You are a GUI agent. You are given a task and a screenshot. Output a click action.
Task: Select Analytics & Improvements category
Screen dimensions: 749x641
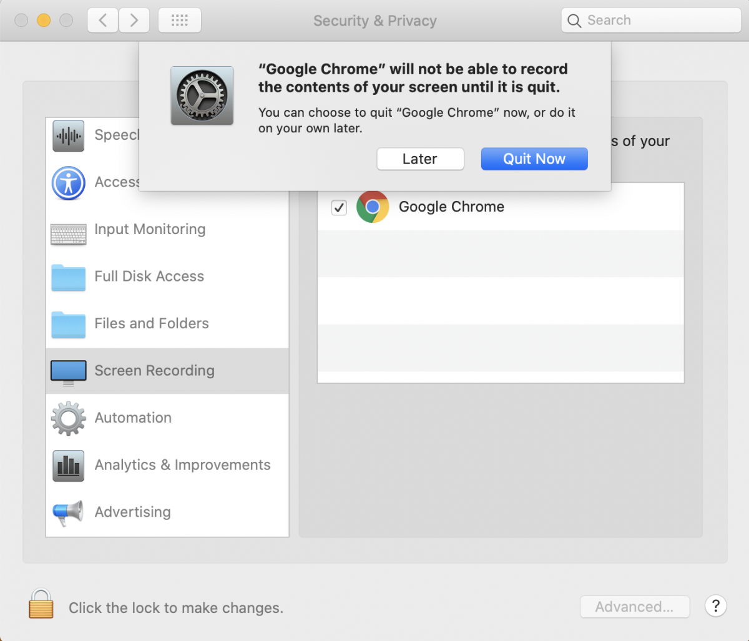click(183, 465)
